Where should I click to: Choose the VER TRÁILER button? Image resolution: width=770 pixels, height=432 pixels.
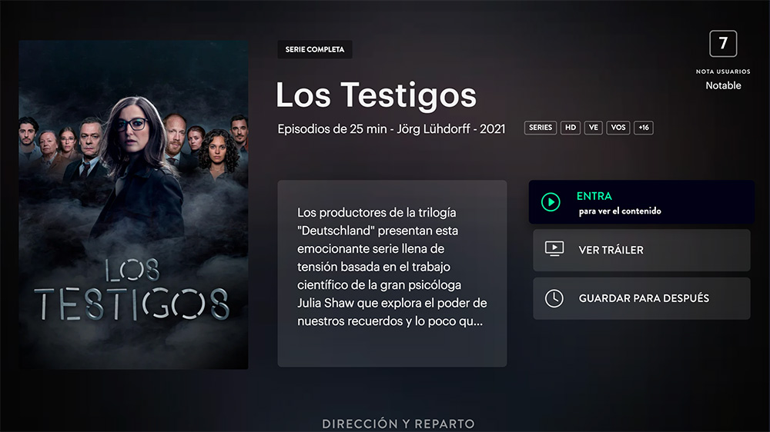[641, 250]
